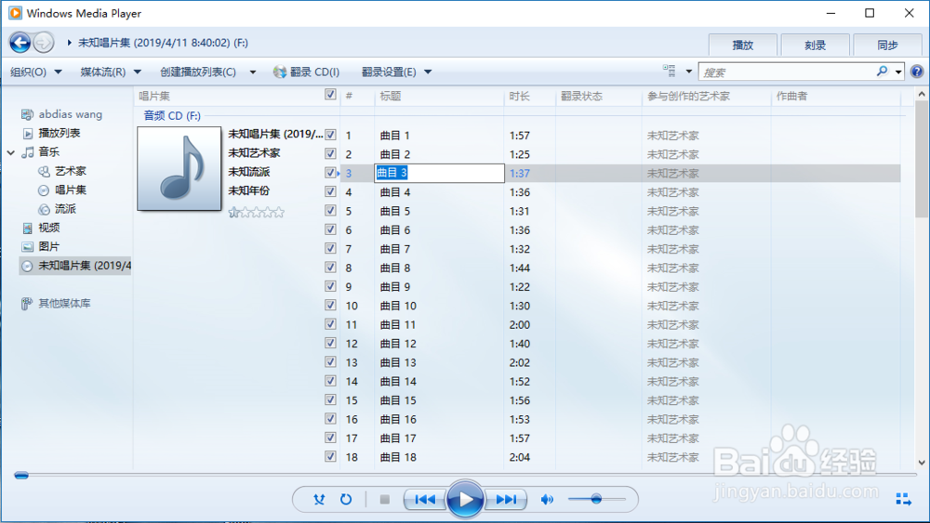Switch to the 播放 tab

(x=742, y=45)
